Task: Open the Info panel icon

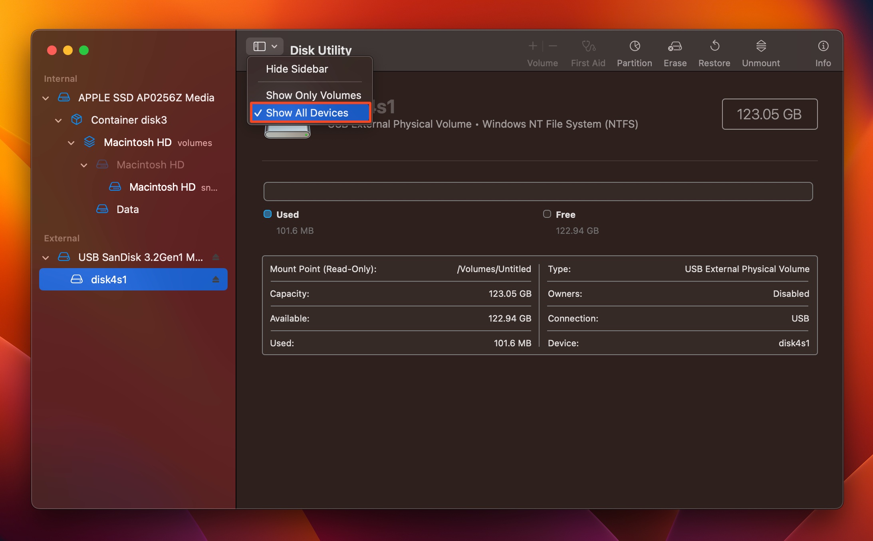Action: pos(823,46)
